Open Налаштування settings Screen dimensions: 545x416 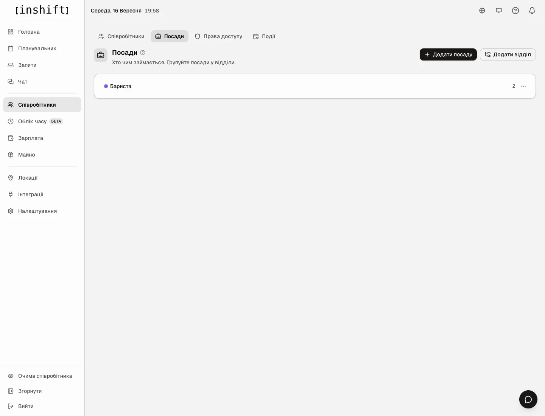pyautogui.click(x=42, y=211)
